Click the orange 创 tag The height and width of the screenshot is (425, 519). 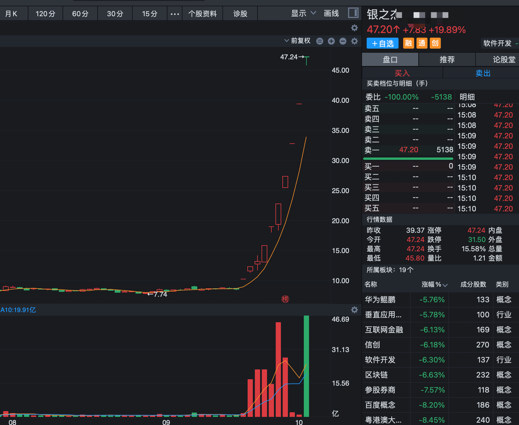(x=435, y=43)
